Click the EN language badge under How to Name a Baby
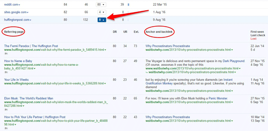This screenshot has height=131, width=268. (x=6, y=72)
